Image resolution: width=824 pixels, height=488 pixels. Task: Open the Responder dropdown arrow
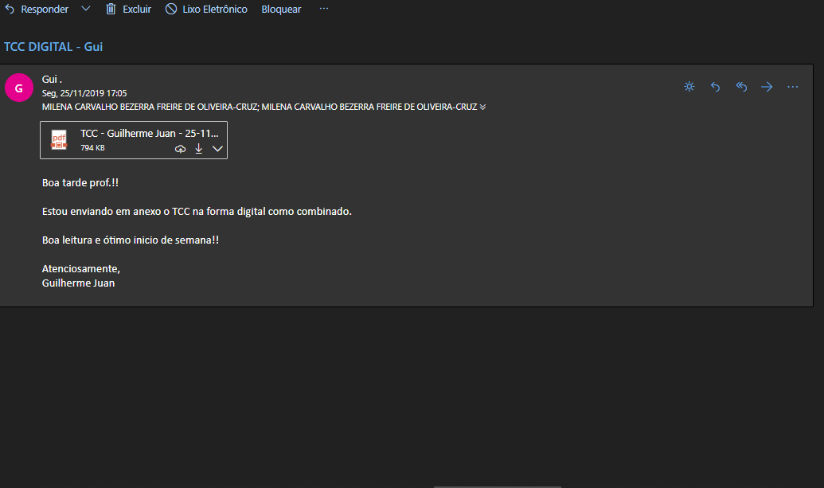(x=86, y=9)
